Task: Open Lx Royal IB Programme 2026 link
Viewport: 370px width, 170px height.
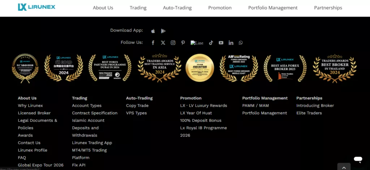Action: (x=203, y=132)
